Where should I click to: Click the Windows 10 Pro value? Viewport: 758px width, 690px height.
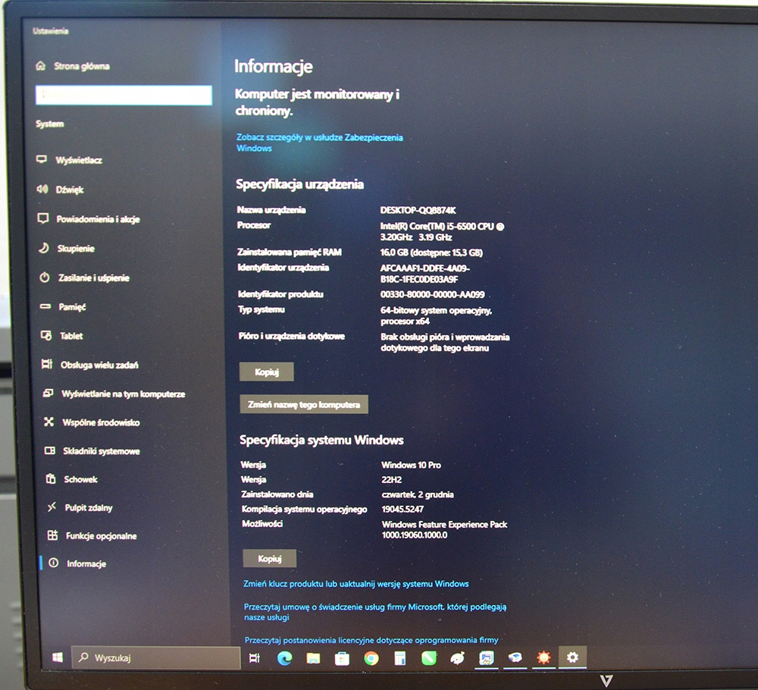[x=411, y=465]
